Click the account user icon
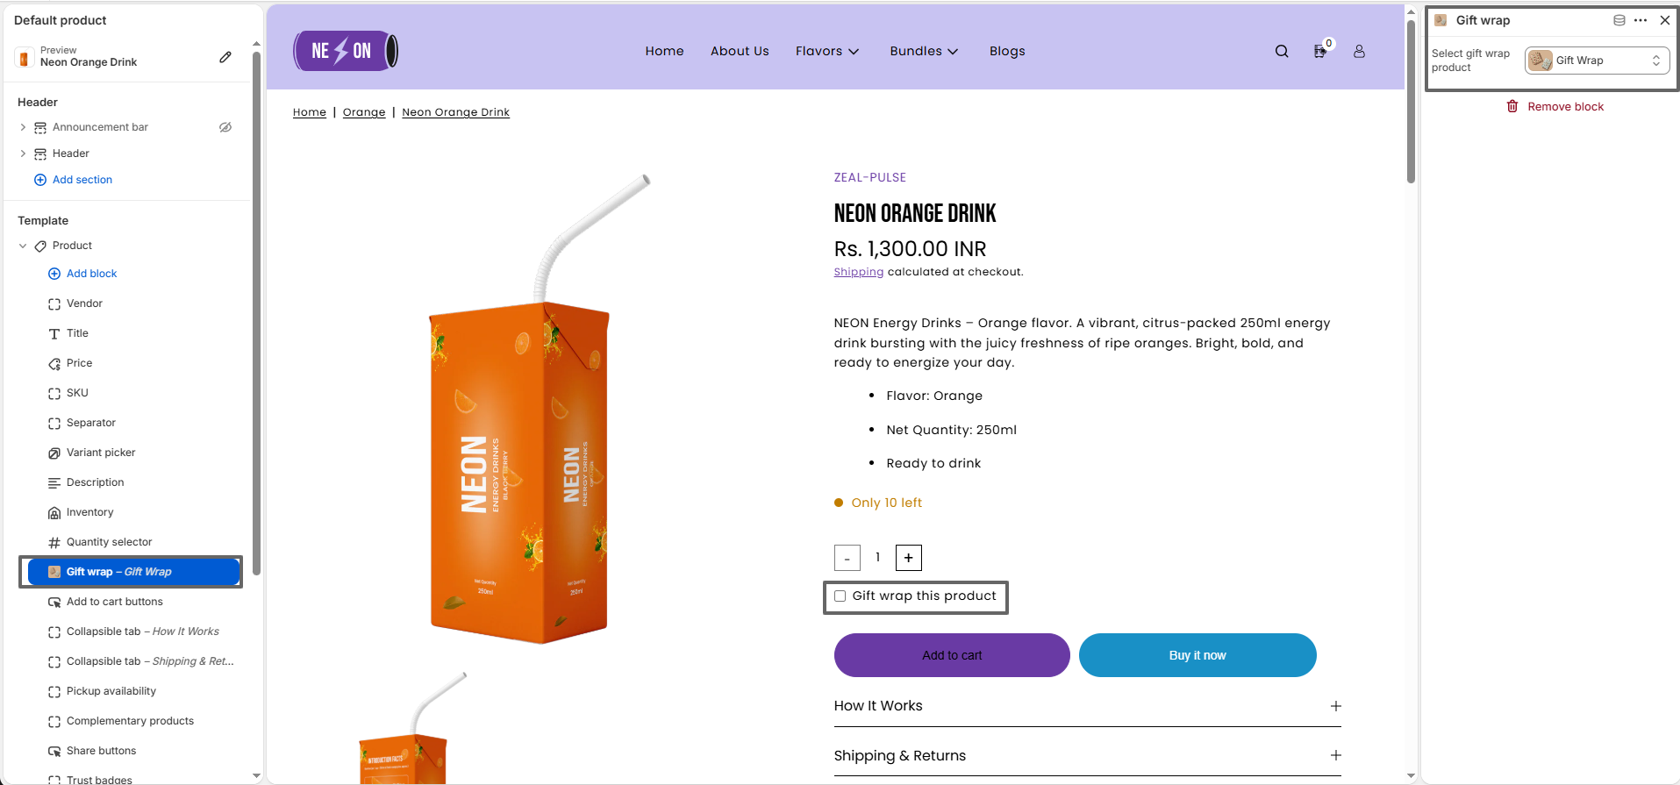This screenshot has height=785, width=1680. click(1359, 52)
